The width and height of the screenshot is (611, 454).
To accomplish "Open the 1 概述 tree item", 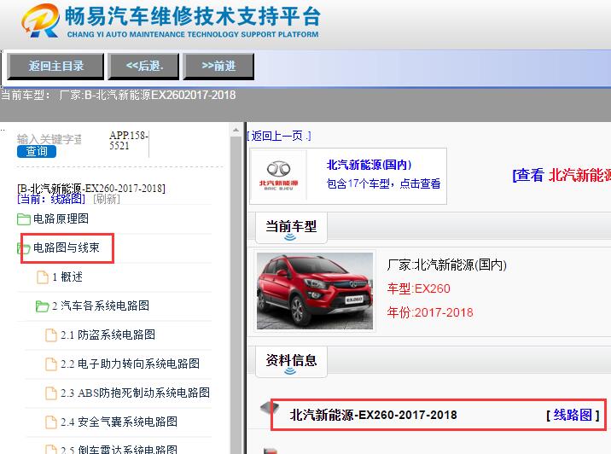I will pos(67,276).
